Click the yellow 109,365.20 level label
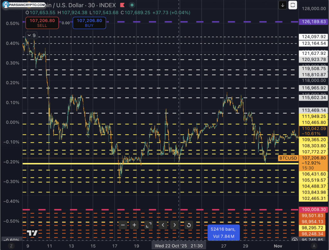Viewport: 329px width, 250px height. [314, 140]
